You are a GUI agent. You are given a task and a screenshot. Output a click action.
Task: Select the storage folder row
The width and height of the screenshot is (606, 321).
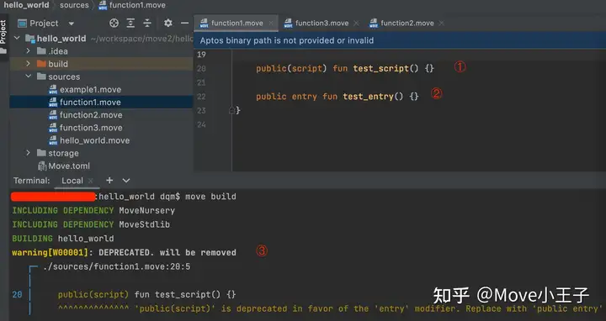[x=101, y=153]
